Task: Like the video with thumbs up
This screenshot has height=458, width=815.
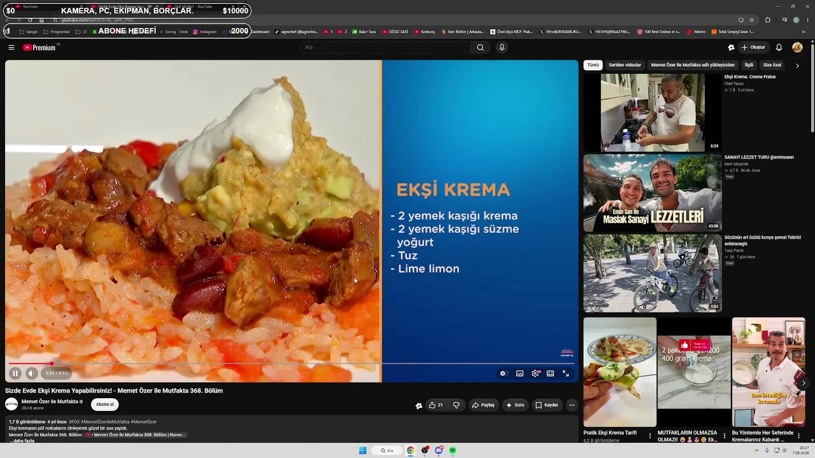Action: [436, 405]
